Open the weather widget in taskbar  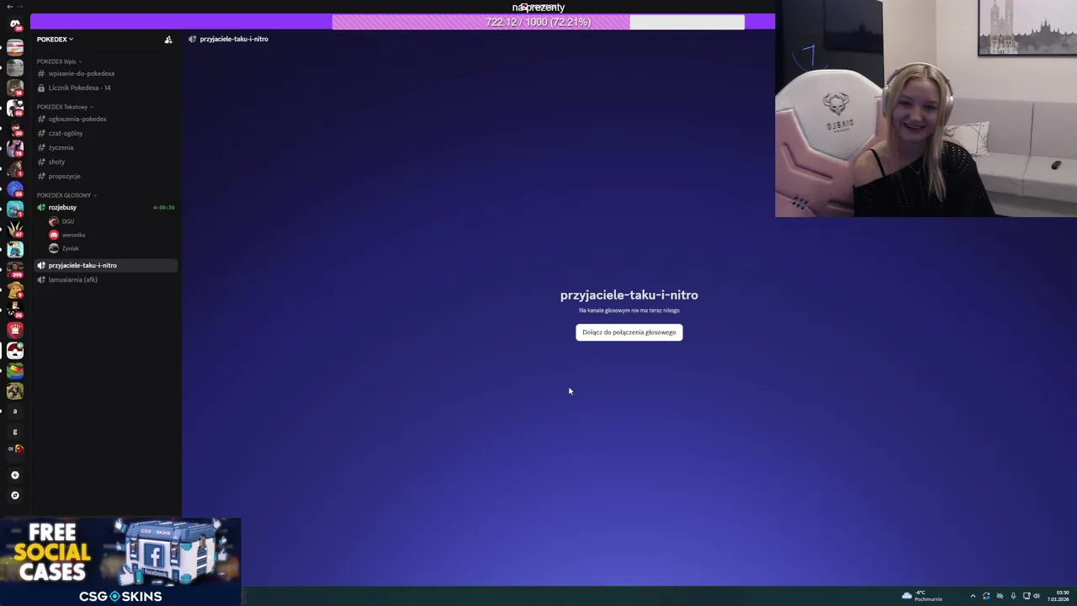point(922,596)
